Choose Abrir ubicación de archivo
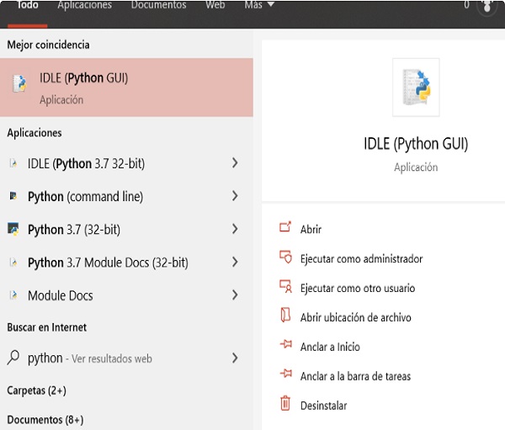This screenshot has height=430, width=505. 355,317
